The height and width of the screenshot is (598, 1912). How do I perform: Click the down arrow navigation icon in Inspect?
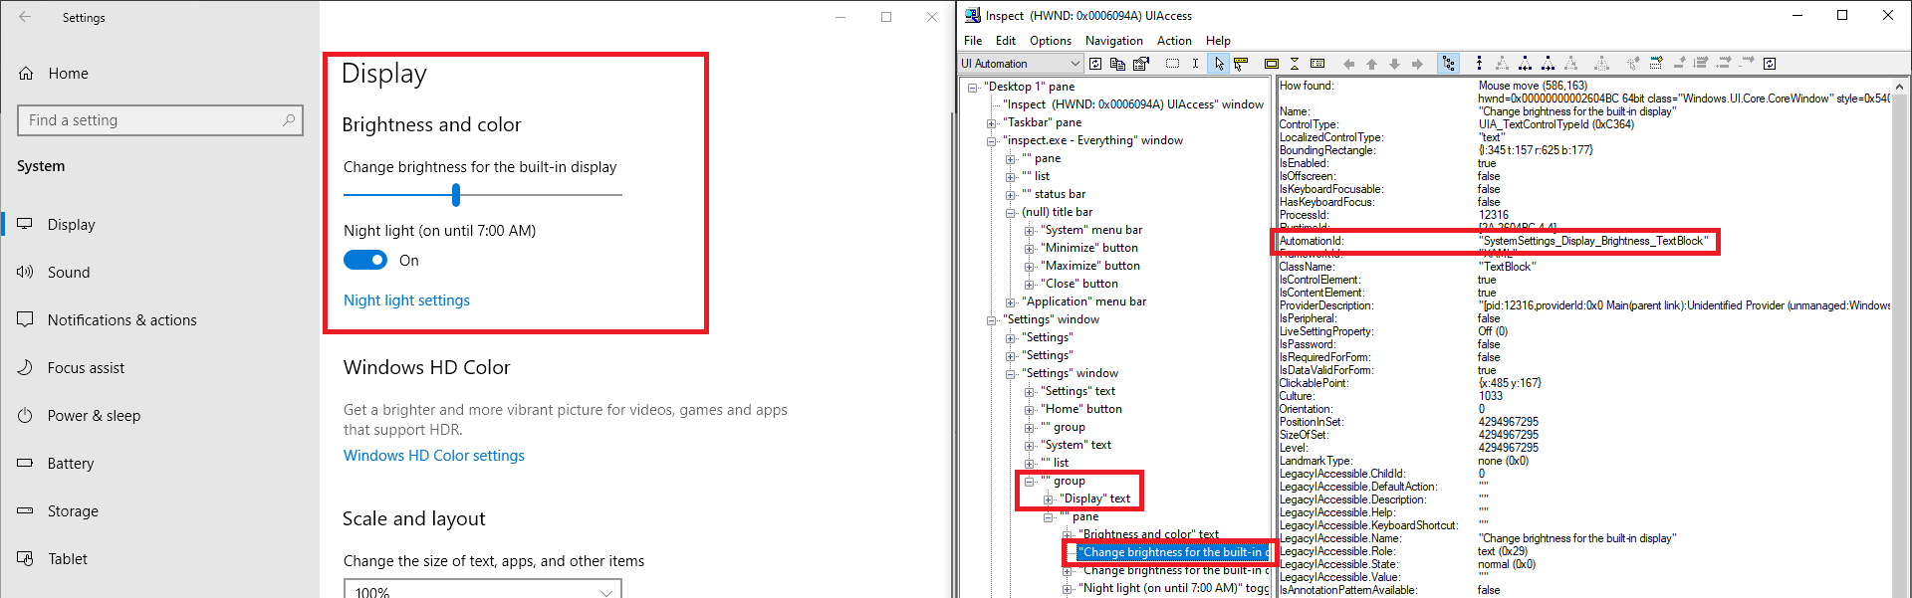coord(1394,64)
